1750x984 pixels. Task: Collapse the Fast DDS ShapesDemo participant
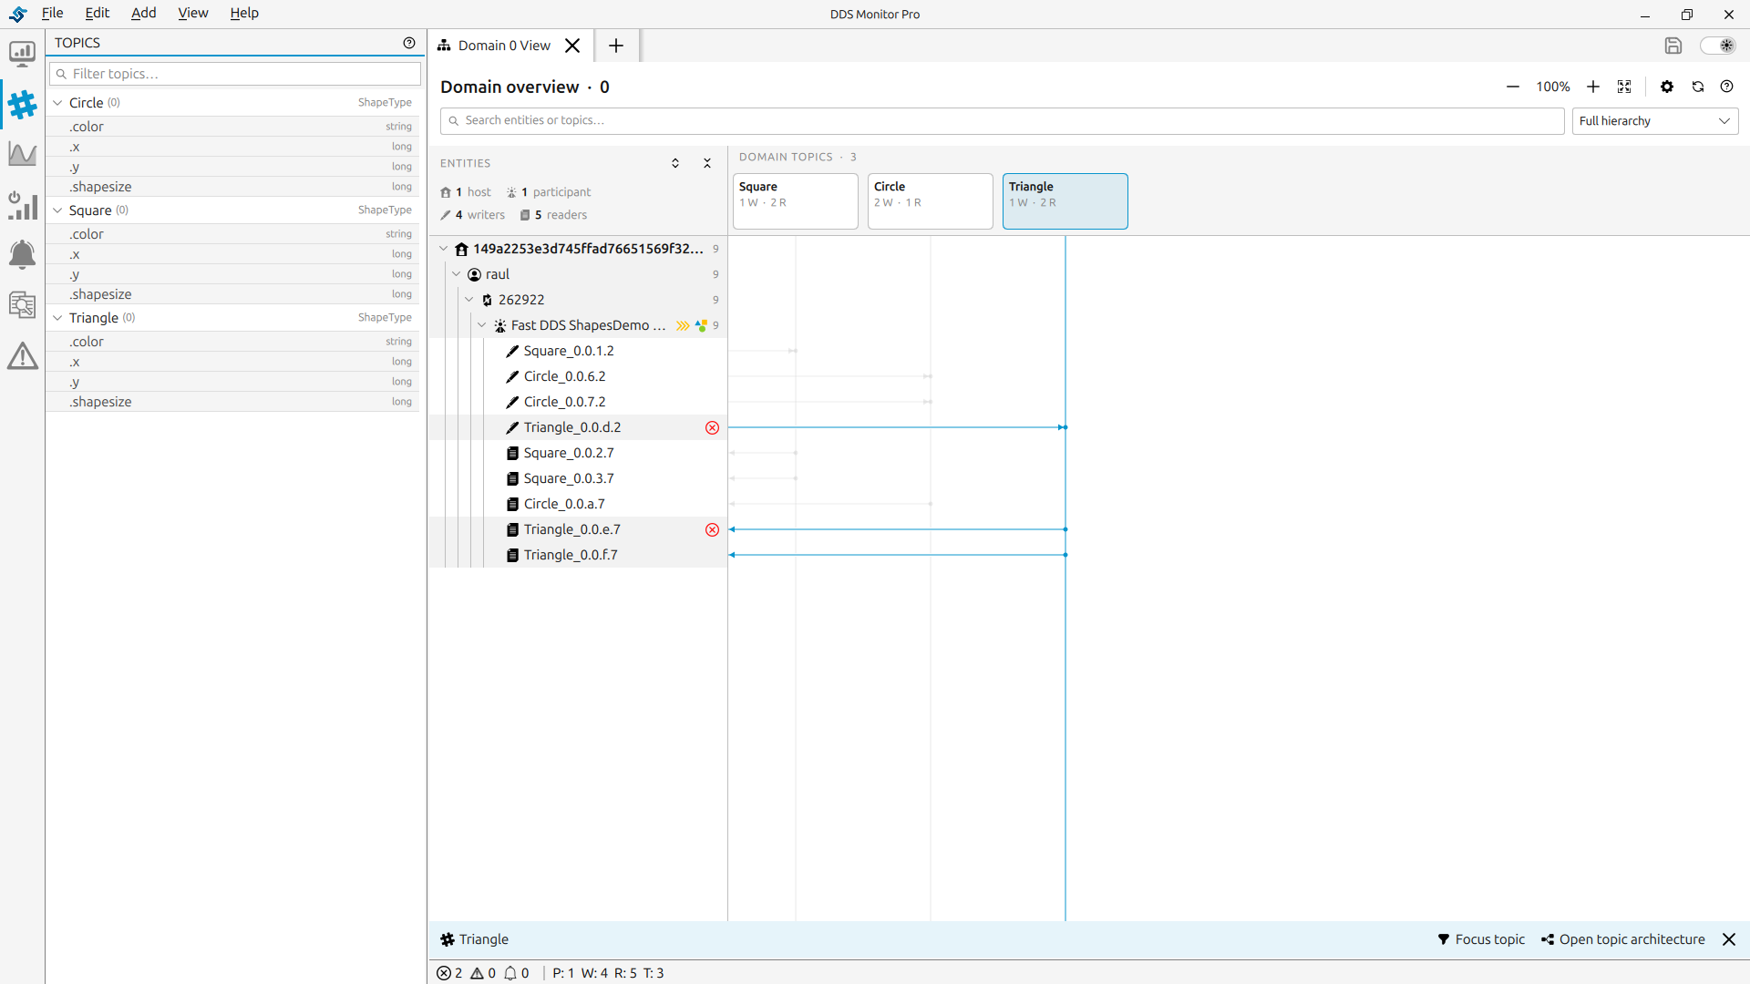(x=482, y=325)
